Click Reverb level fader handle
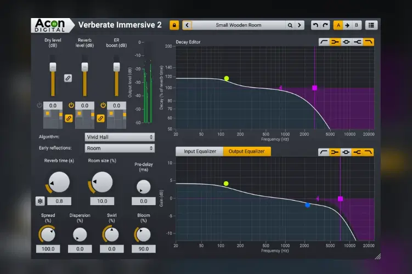 click(x=84, y=67)
